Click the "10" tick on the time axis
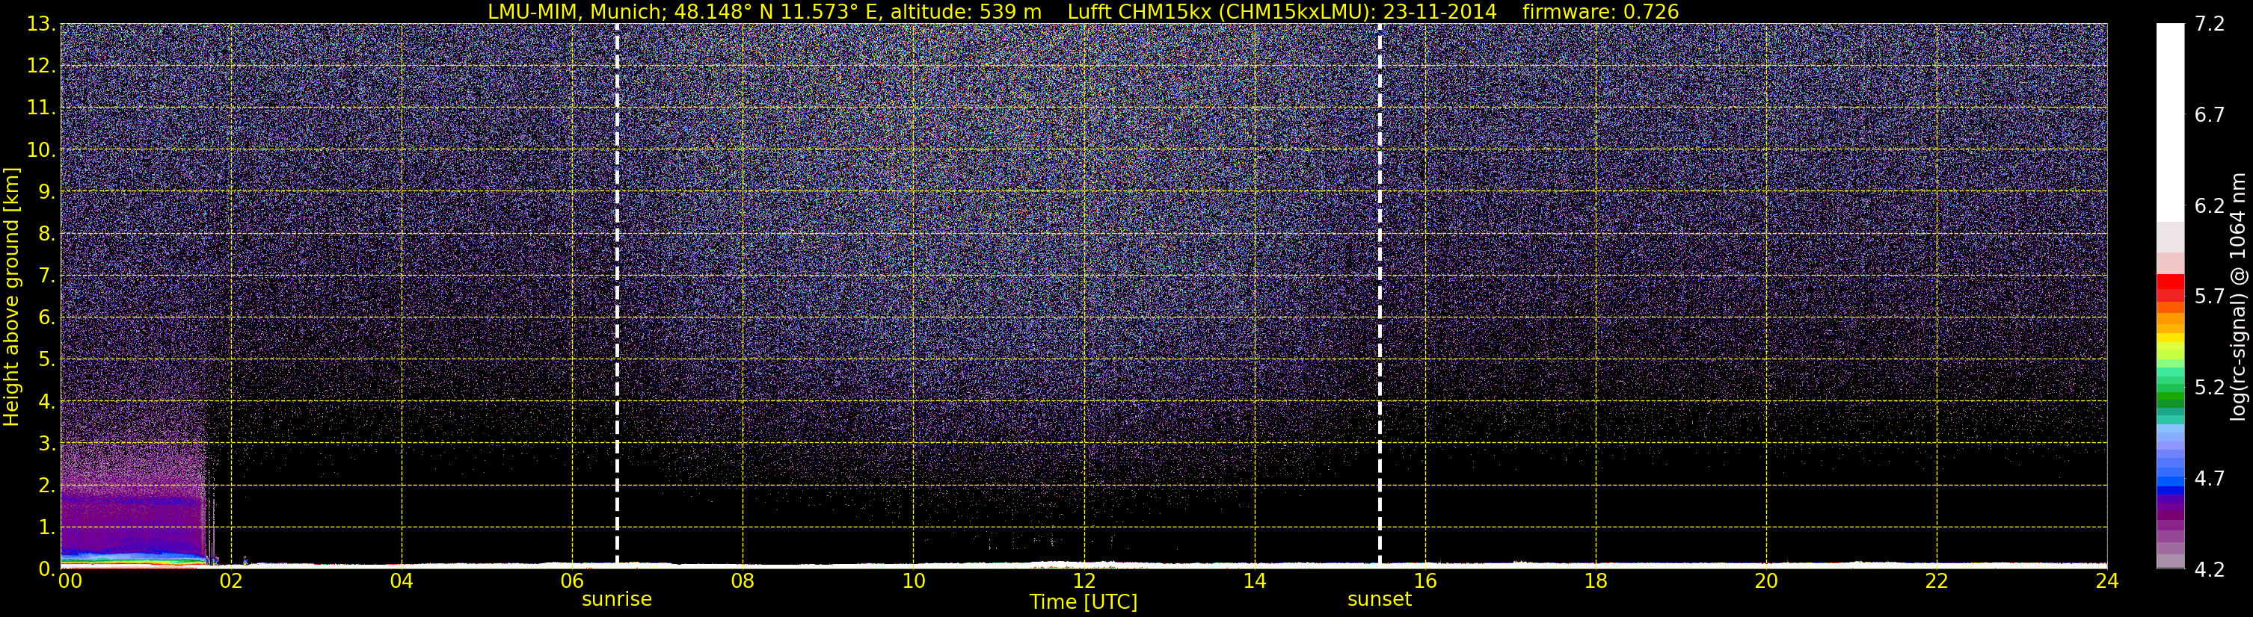The width and height of the screenshot is (2253, 617). (x=913, y=581)
